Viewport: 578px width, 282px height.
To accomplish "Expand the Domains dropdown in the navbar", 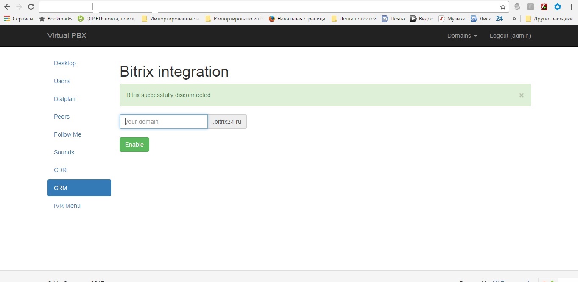I will [462, 36].
